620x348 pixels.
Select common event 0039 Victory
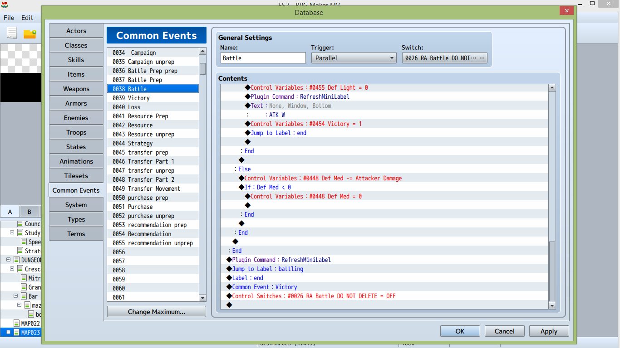153,98
